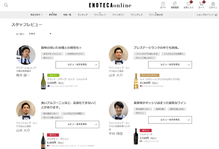The height and width of the screenshot is (149, 219).
Task: Click the スパークリングワイン label badge
Action: [149, 75]
